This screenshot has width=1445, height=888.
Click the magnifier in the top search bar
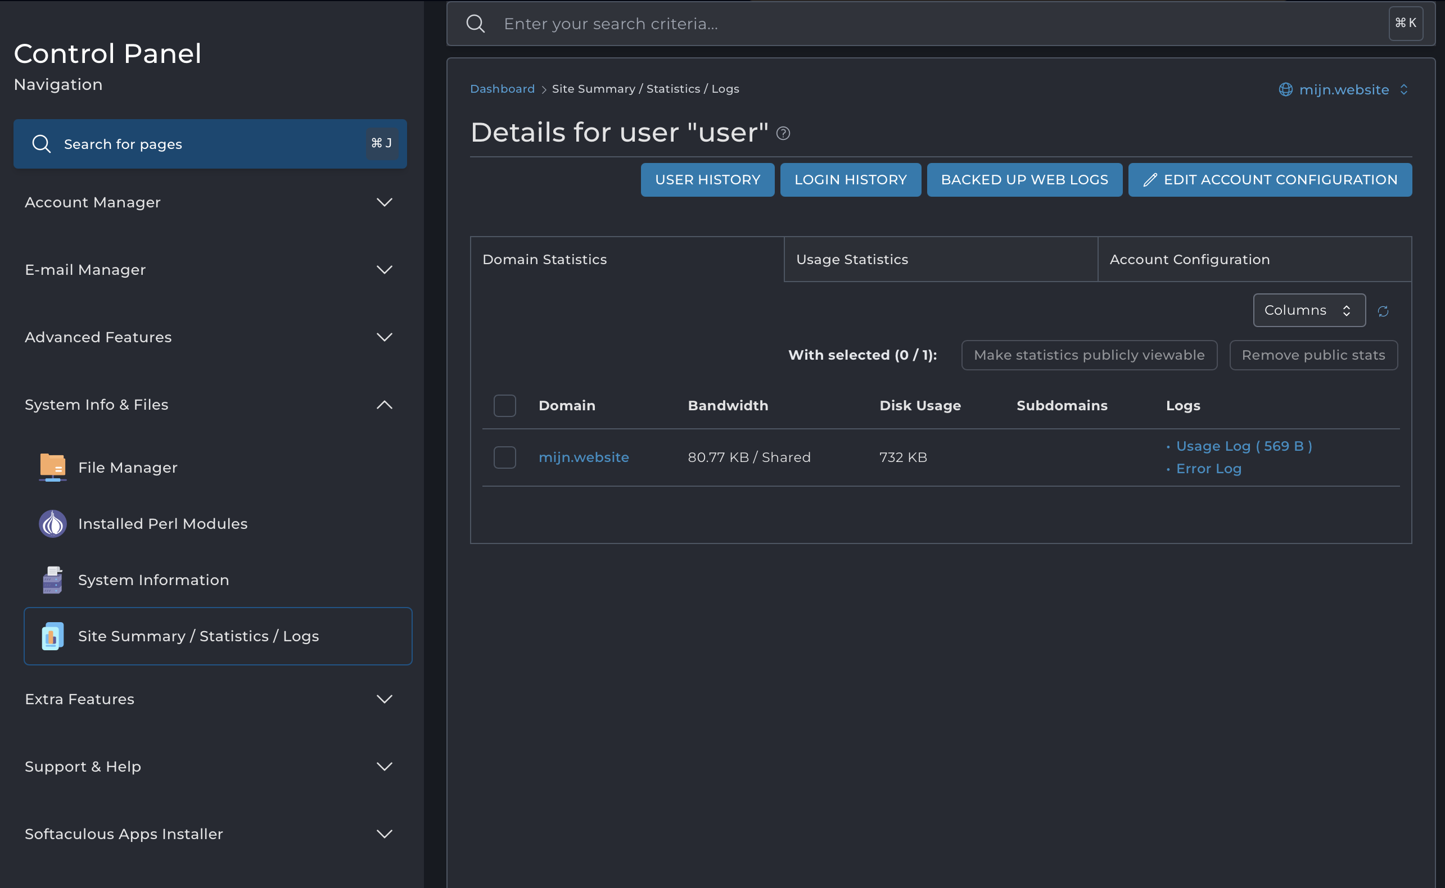476,24
